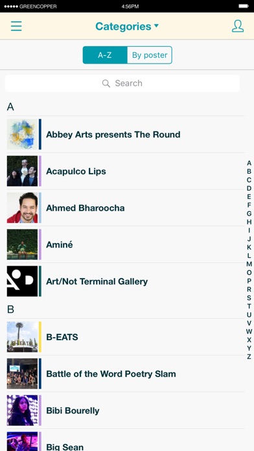Image resolution: width=254 pixels, height=451 pixels.
Task: Open Abbey Arts presents The Round
Action: pyautogui.click(x=126, y=134)
